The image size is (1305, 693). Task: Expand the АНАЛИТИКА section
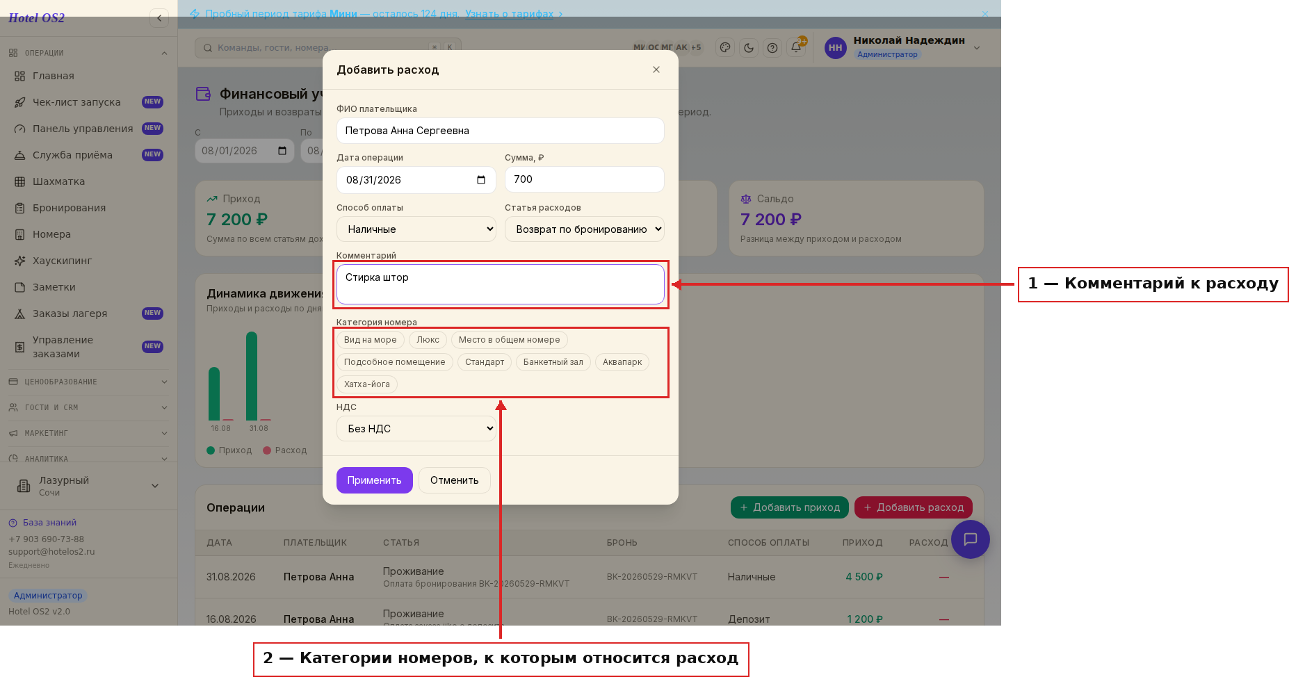pos(88,458)
